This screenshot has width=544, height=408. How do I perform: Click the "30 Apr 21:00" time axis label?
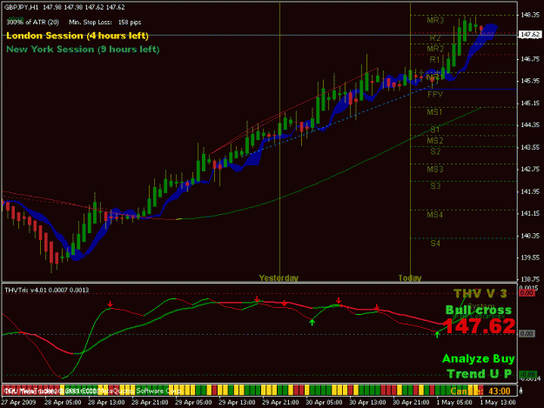[x=411, y=402]
